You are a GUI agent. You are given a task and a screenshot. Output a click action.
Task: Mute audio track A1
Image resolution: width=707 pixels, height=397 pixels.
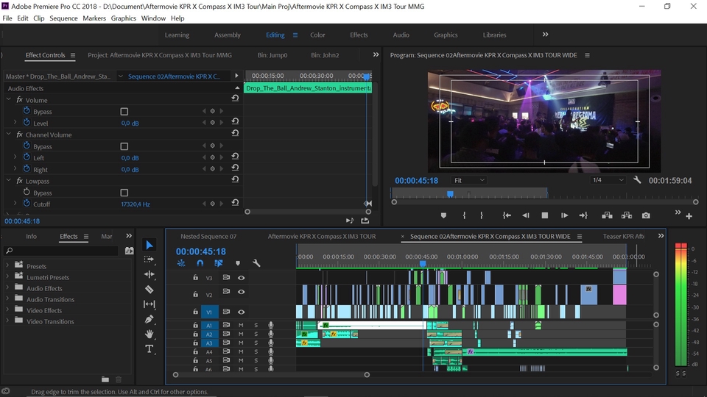241,325
